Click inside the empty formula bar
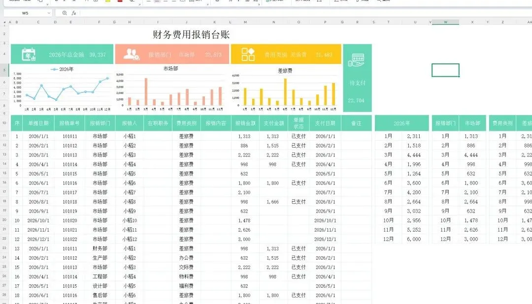The width and height of the screenshot is (532, 304). click(305, 13)
